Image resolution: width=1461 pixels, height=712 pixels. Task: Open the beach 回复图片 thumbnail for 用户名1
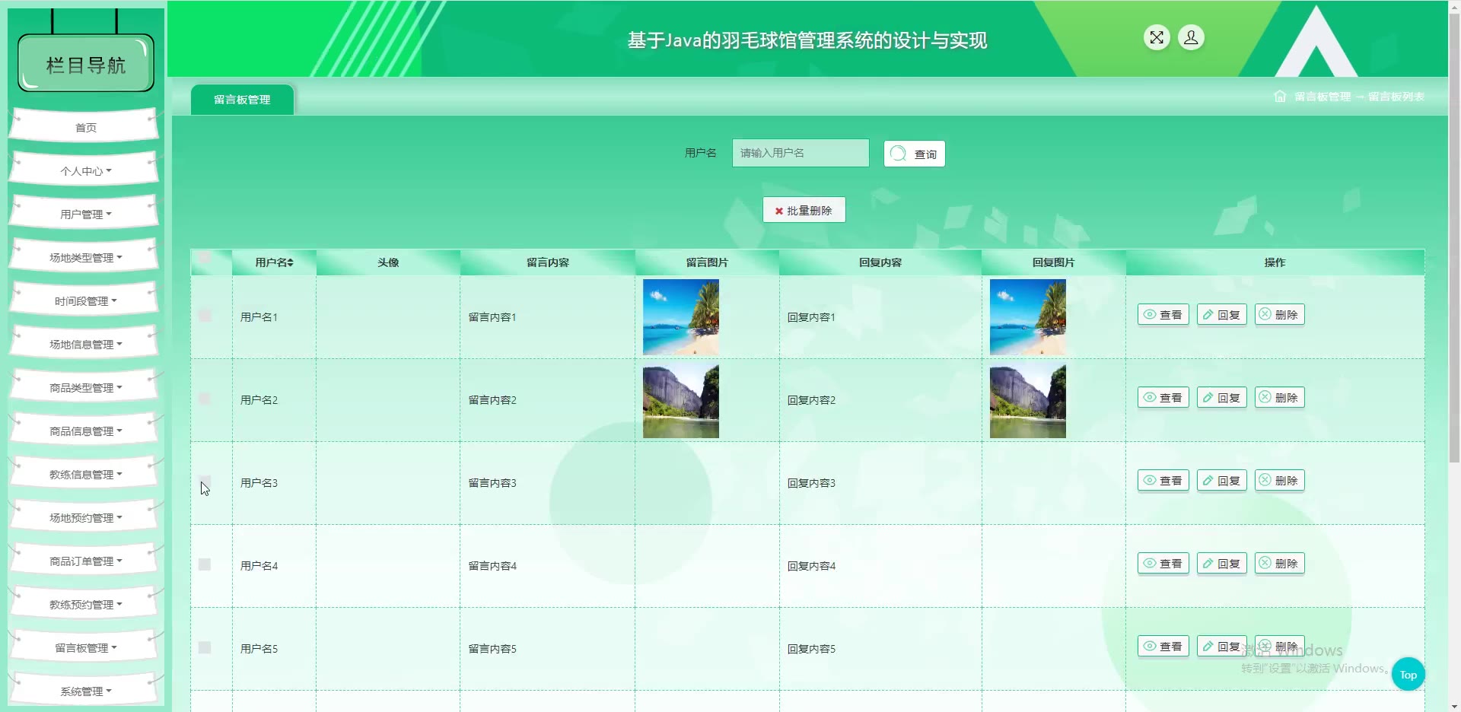1027,317
